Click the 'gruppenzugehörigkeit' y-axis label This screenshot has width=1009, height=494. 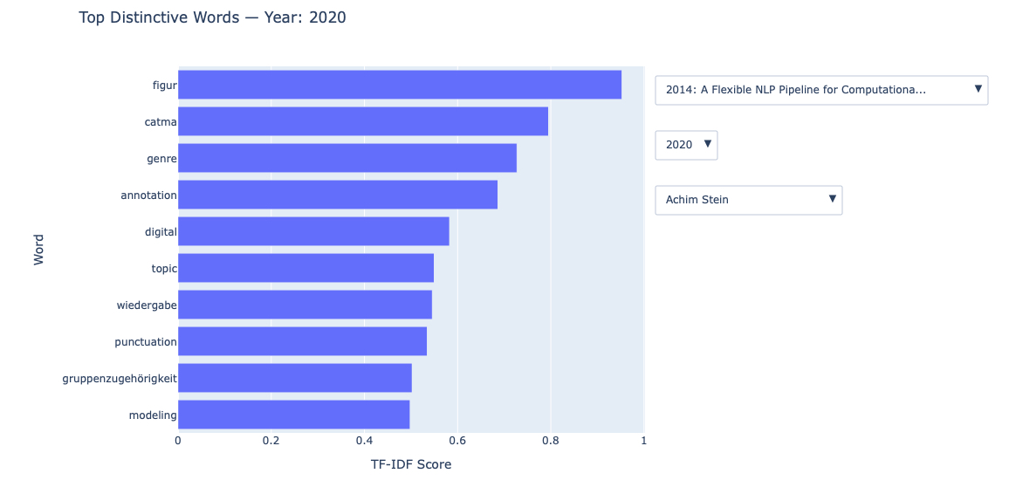[x=120, y=379]
